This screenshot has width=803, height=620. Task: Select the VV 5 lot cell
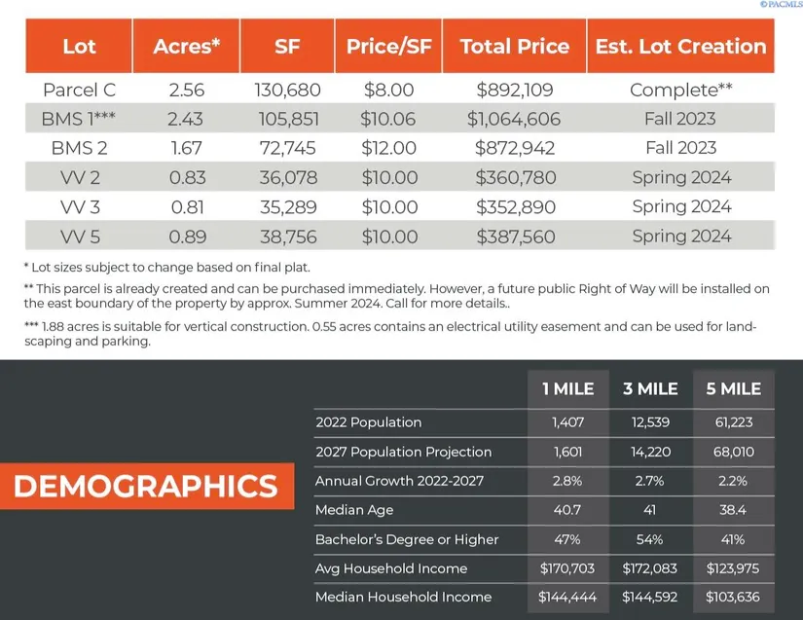coord(80,236)
